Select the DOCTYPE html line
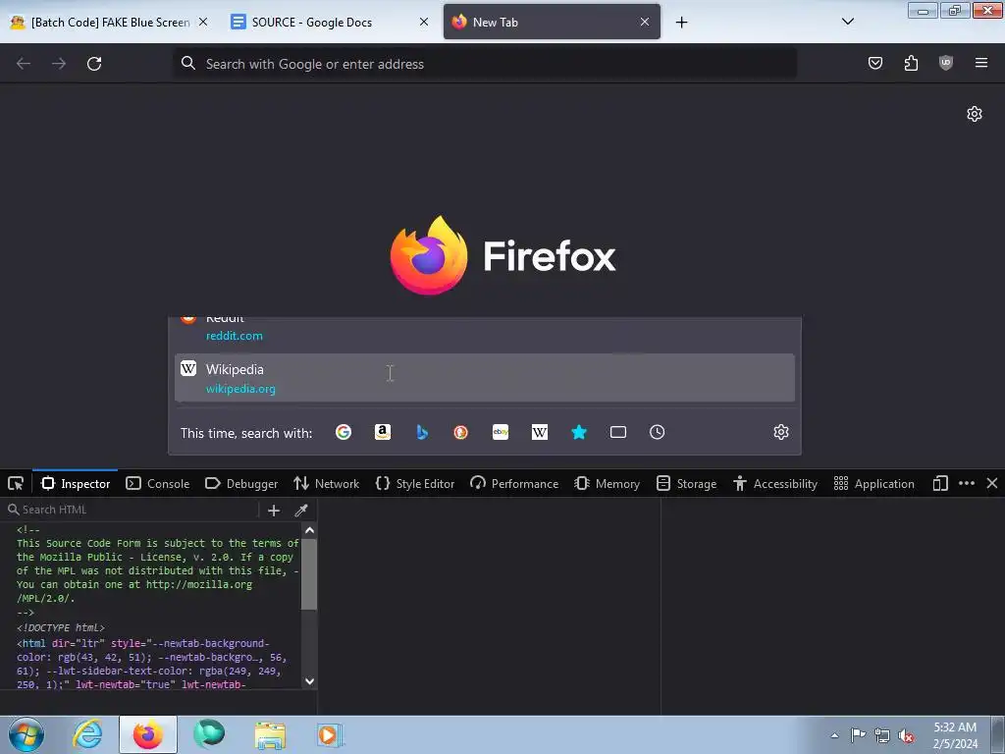This screenshot has width=1005, height=754. point(61,627)
